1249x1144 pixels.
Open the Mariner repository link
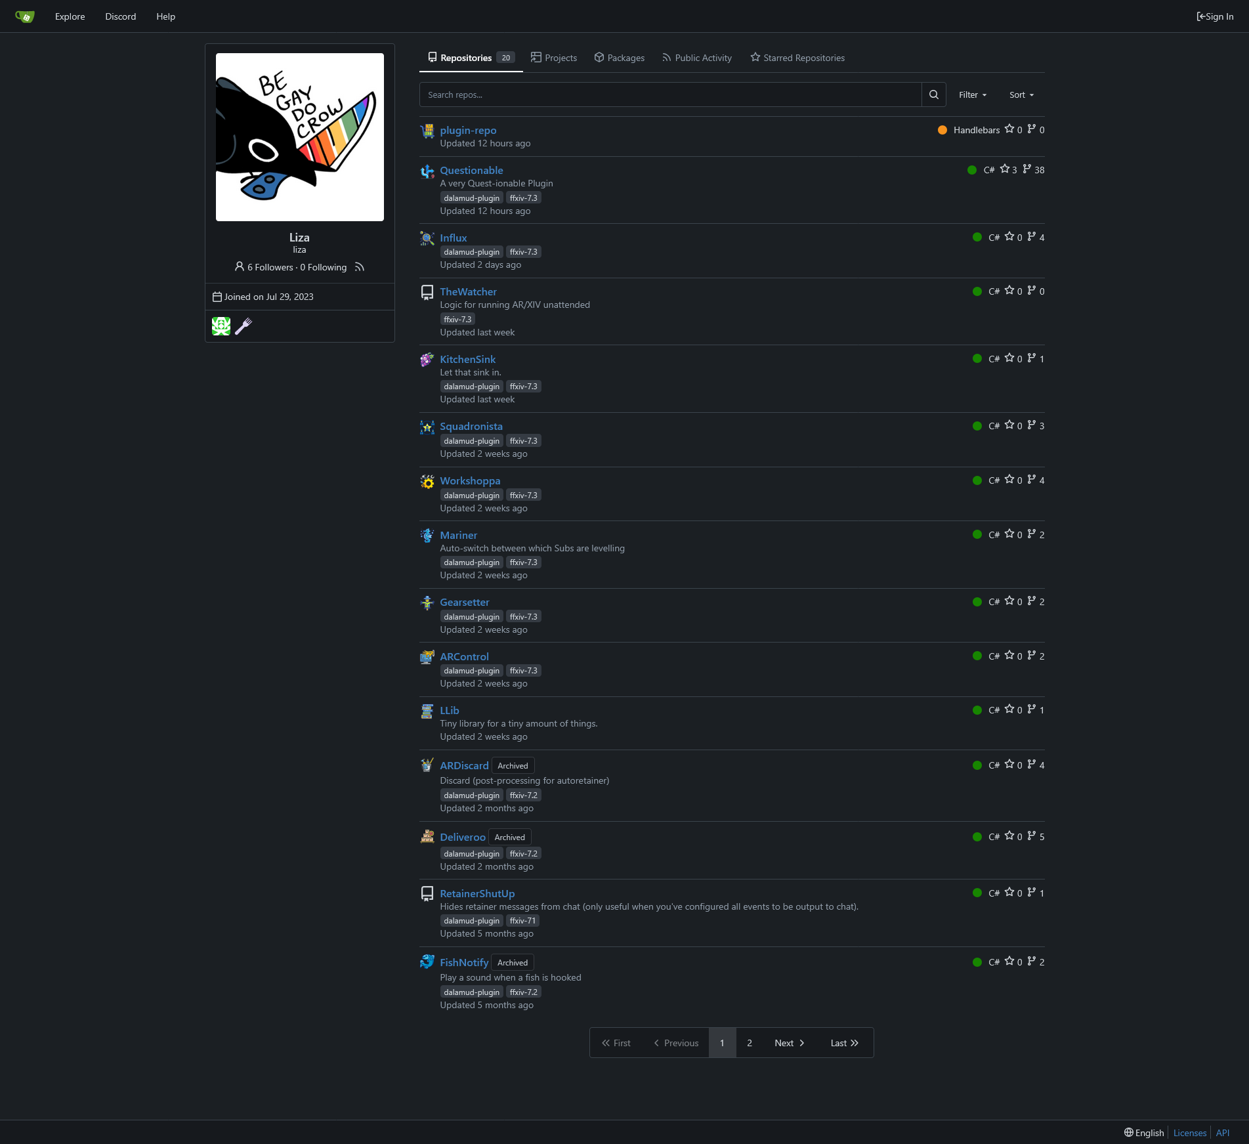pos(459,535)
